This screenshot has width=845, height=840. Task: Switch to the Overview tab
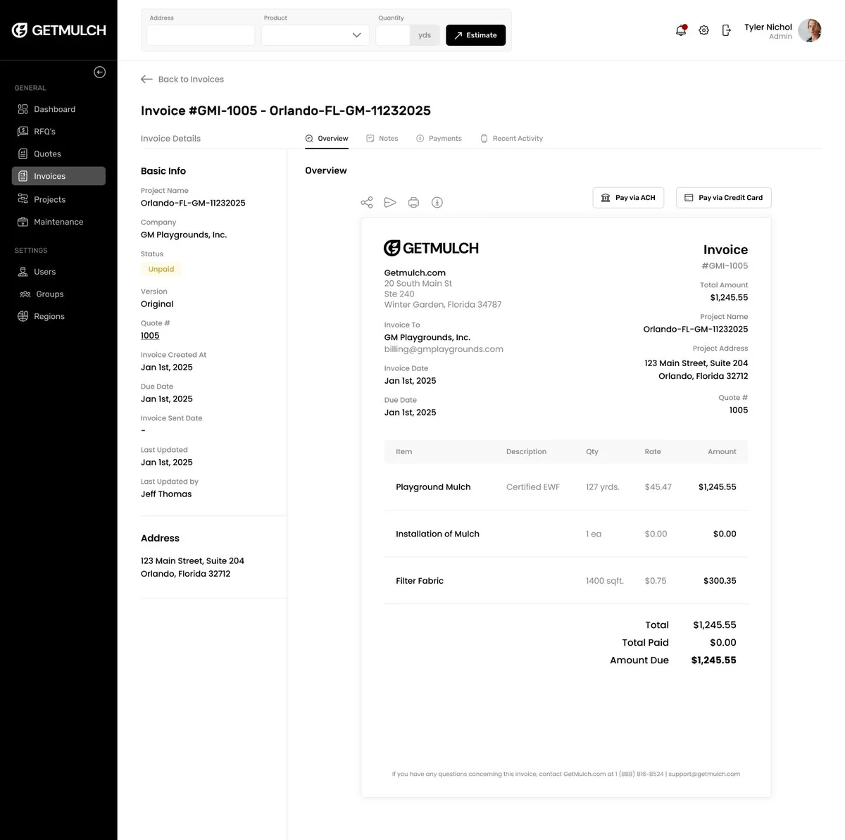pyautogui.click(x=327, y=139)
